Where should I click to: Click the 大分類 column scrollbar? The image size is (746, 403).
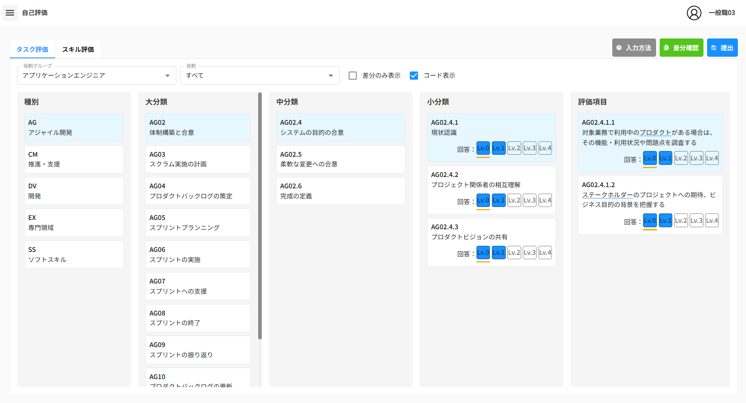(260, 216)
